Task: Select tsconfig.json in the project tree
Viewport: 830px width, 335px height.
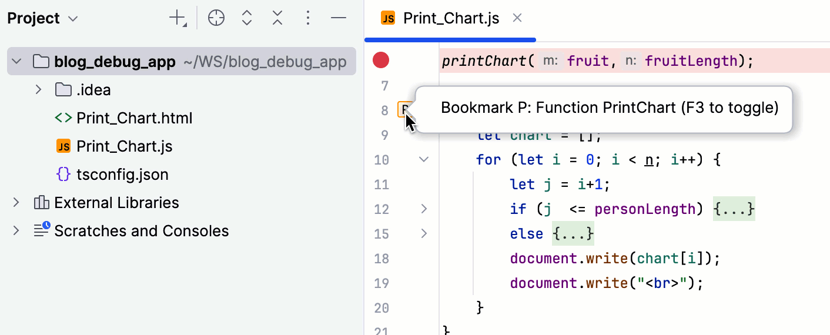Action: tap(122, 175)
